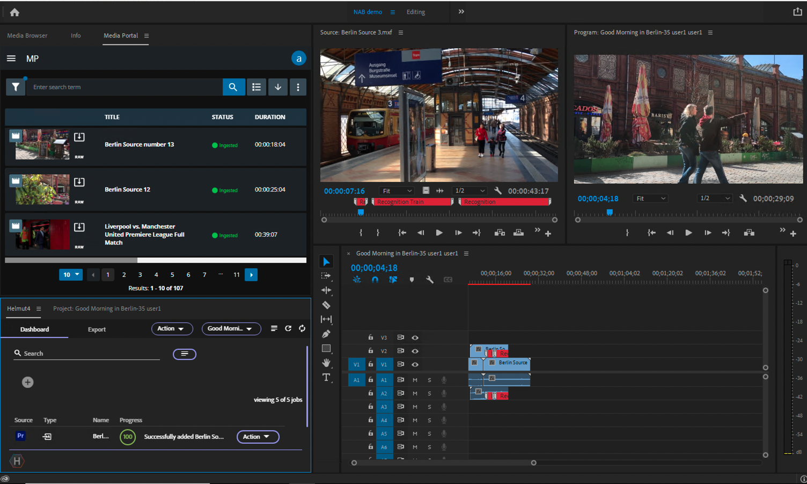Click the Source monitor playhead marker
The height and width of the screenshot is (484, 807).
point(361,212)
